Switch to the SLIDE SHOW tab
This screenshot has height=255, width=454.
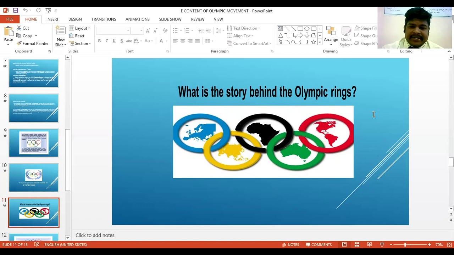tap(170, 19)
